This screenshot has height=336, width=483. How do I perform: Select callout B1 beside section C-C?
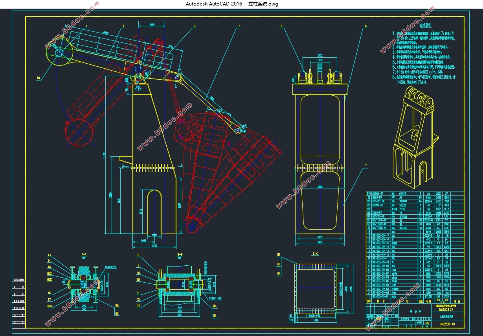click(279, 255)
